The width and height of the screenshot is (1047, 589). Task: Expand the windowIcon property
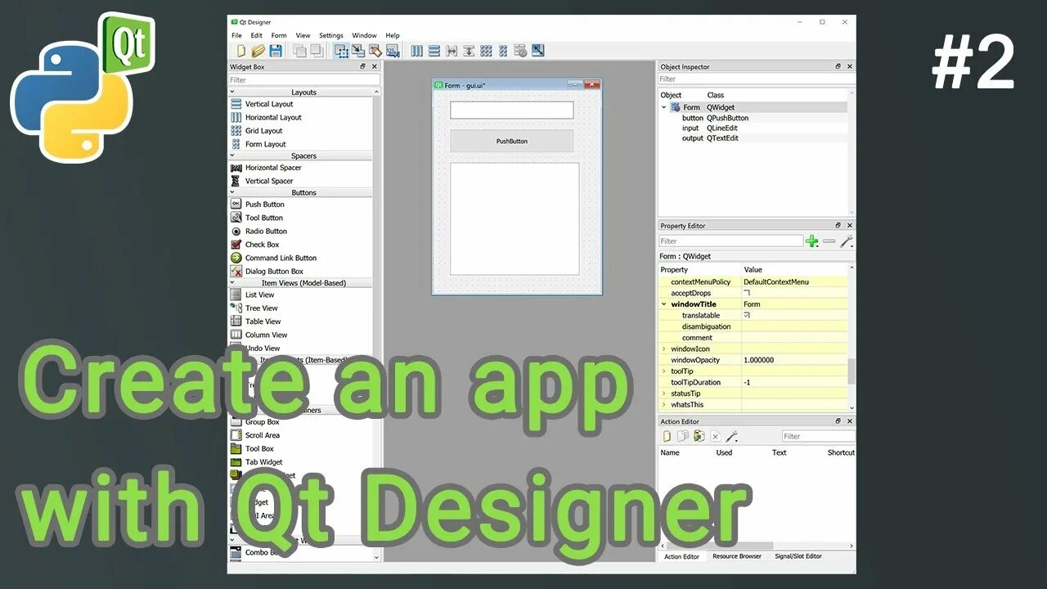point(663,348)
